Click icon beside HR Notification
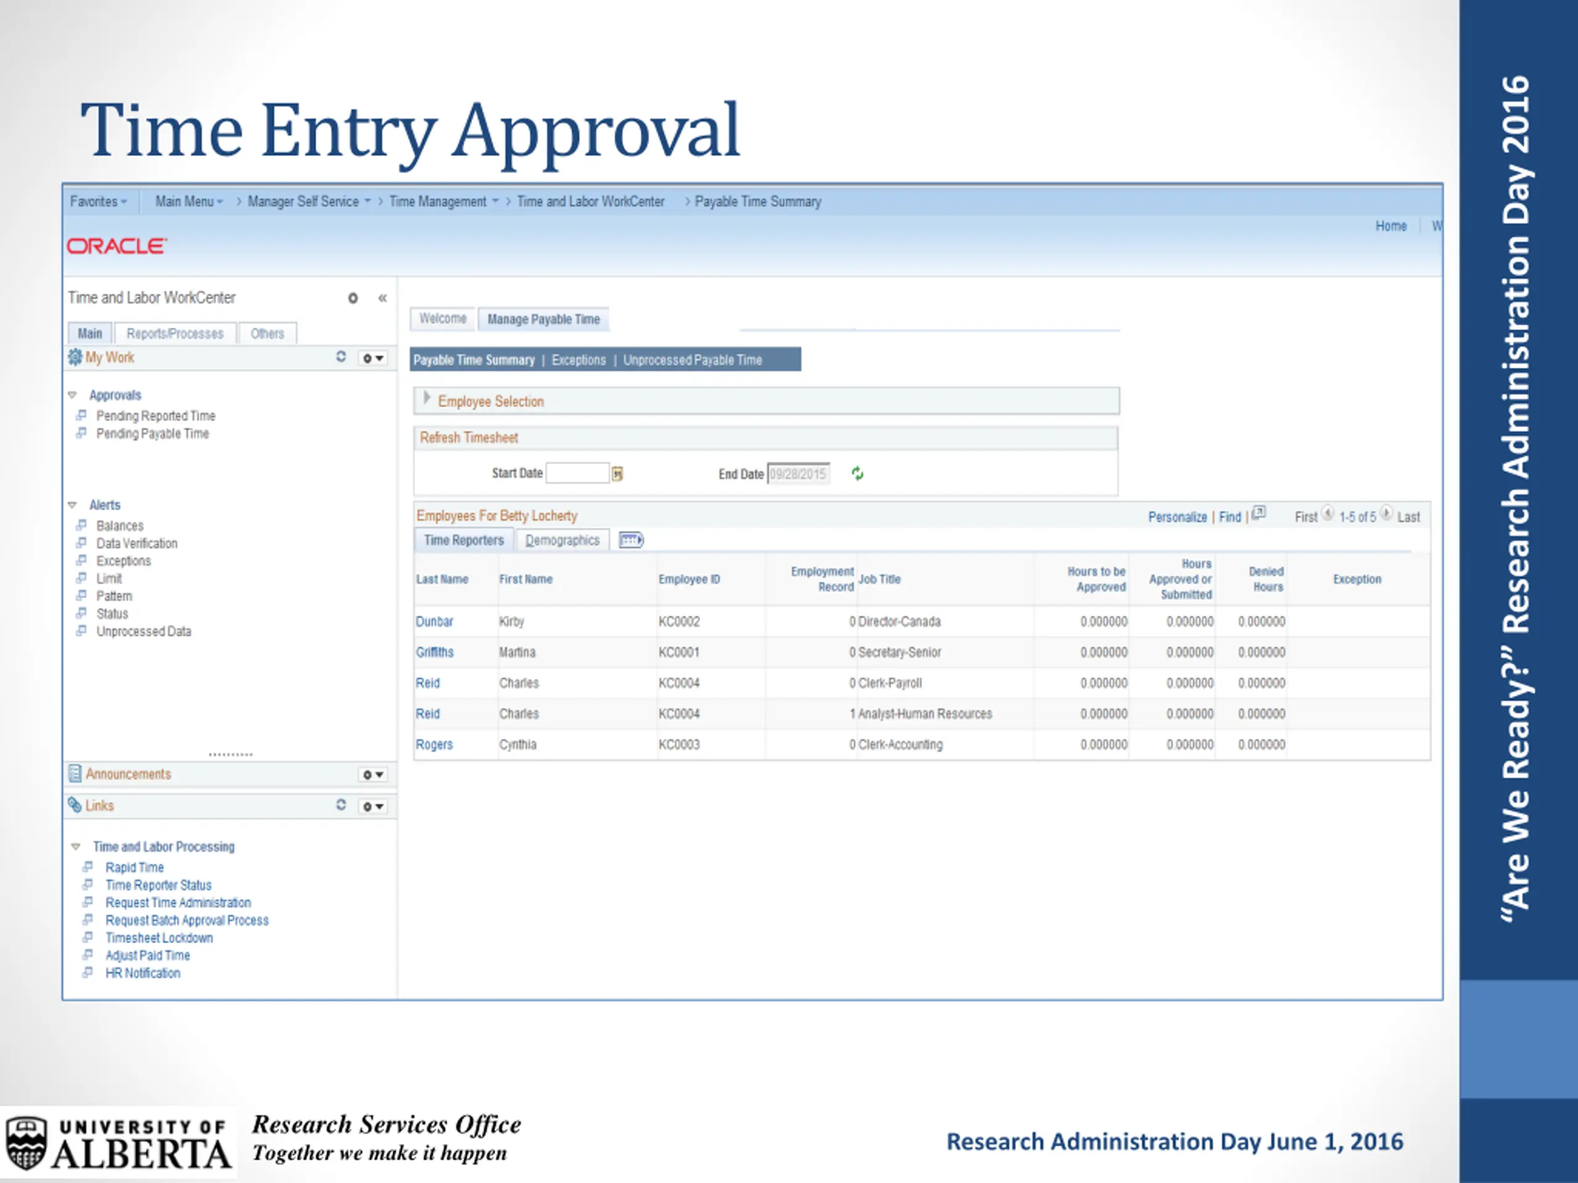This screenshot has height=1183, width=1578. click(88, 972)
